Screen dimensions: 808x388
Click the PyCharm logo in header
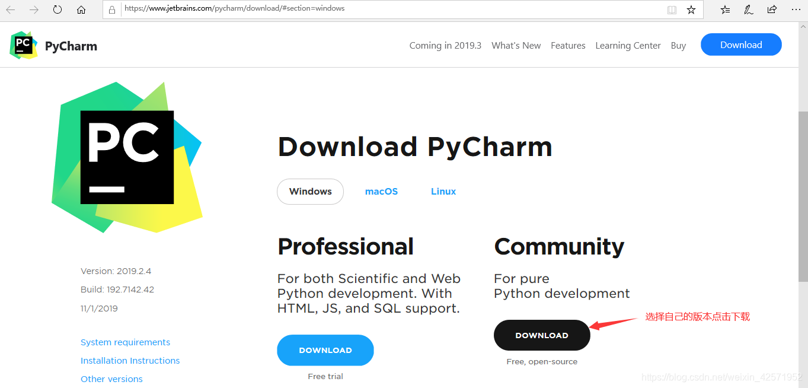24,46
